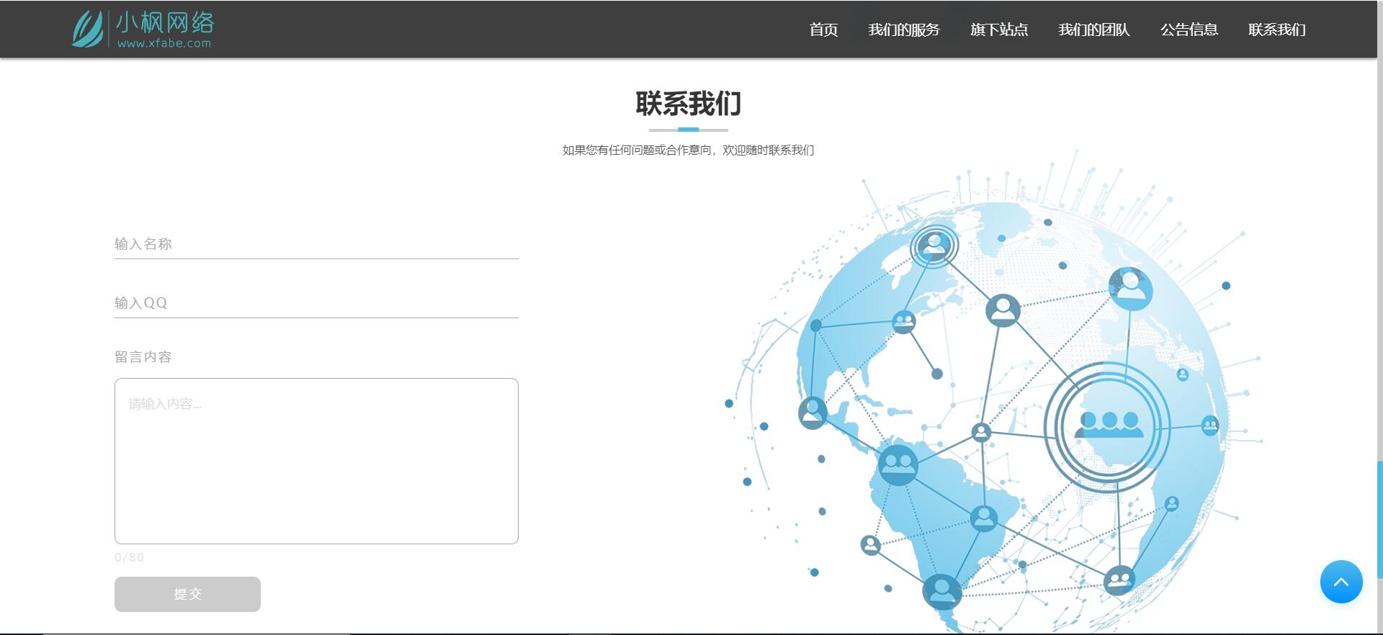This screenshot has height=635, width=1383.
Task: Click the blue back-to-top arrow button
Action: point(1341,582)
